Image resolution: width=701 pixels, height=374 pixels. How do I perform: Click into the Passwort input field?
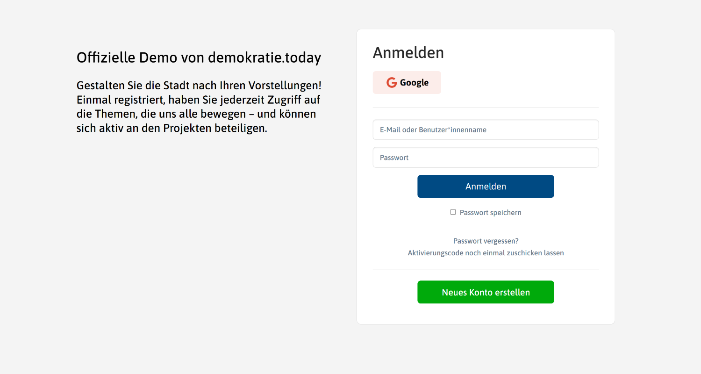coord(486,158)
